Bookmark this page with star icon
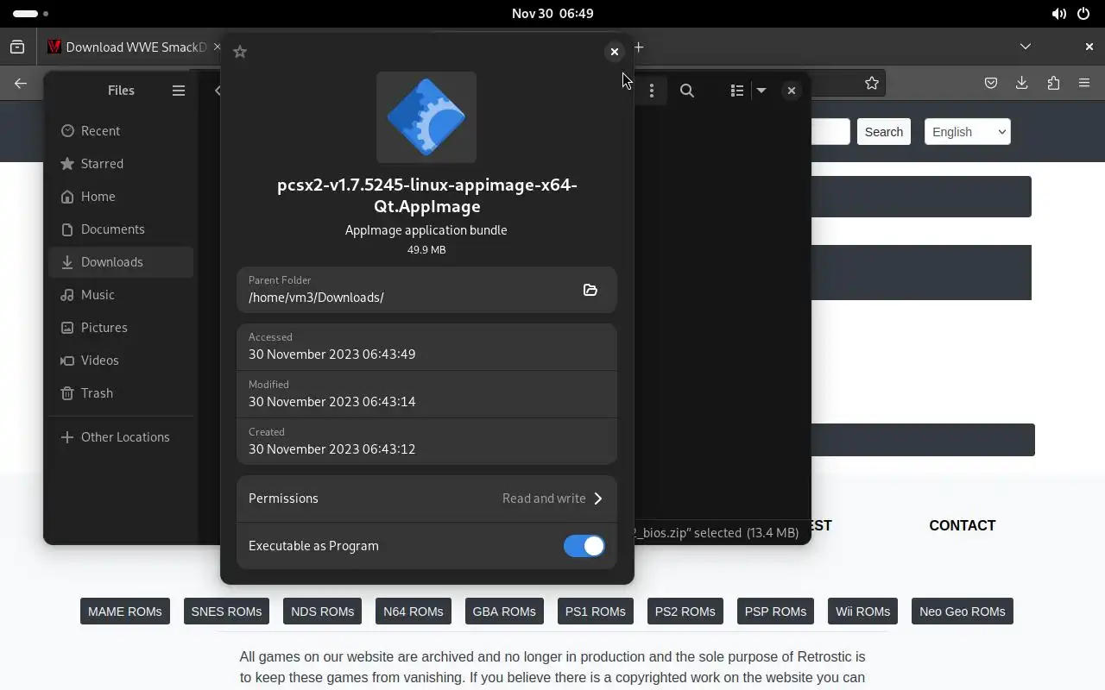The width and height of the screenshot is (1105, 690). coord(872,84)
